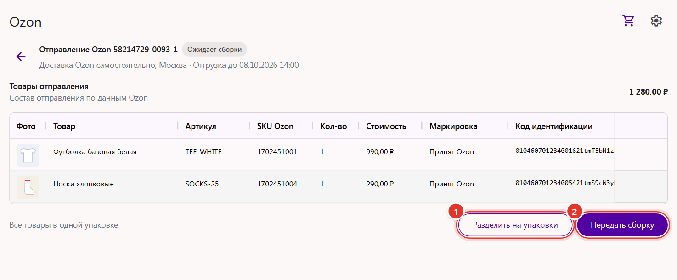Sort by the "Товар" column header

pos(64,126)
